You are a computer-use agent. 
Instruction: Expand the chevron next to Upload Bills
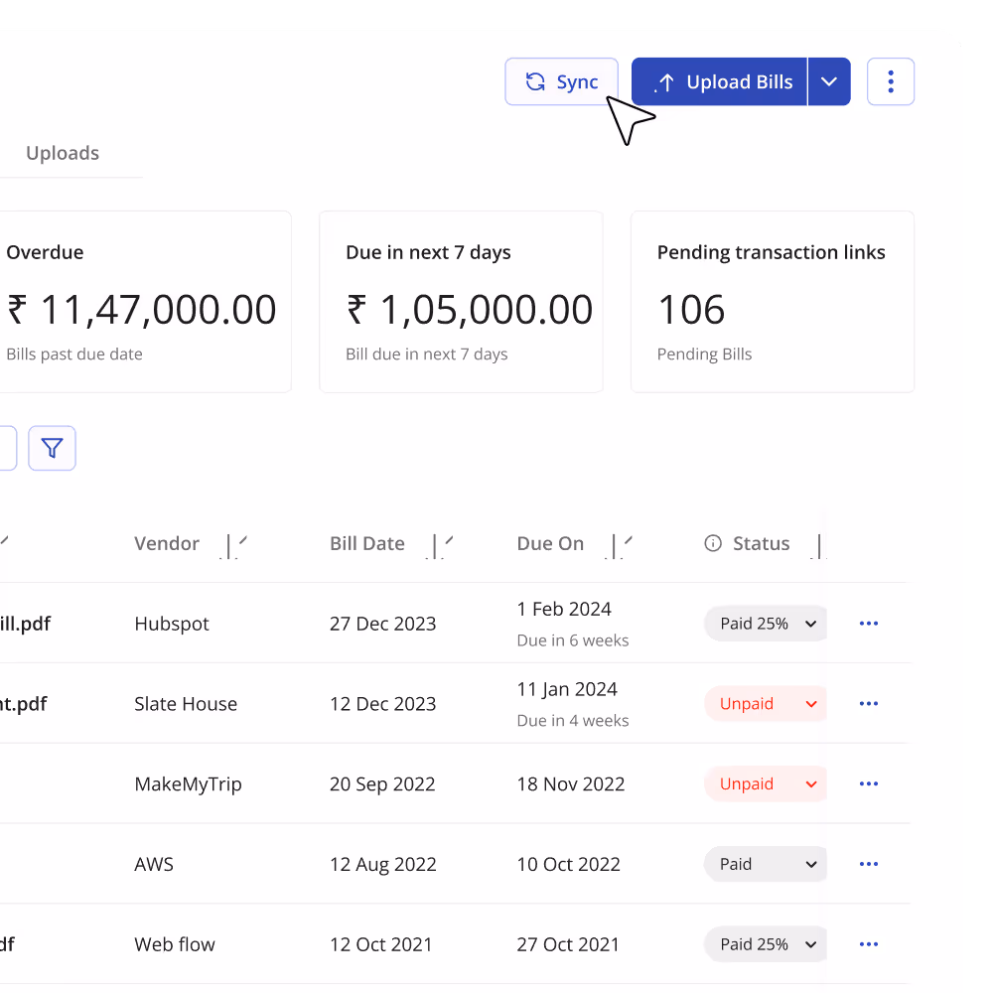829,81
